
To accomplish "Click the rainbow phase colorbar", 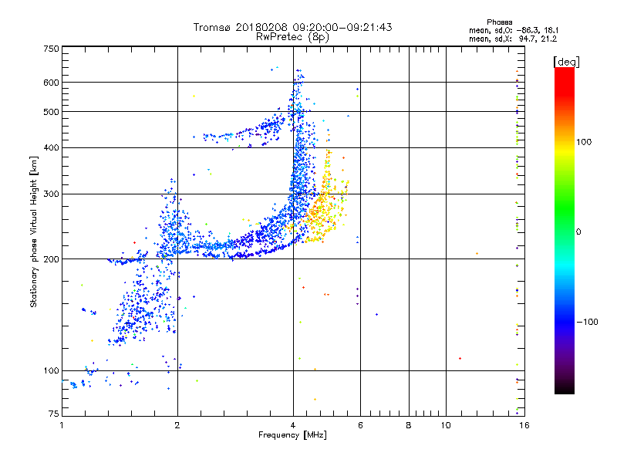I will coord(565,231).
